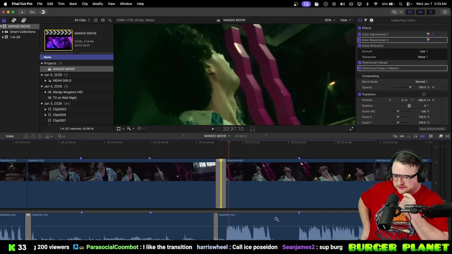Viewport: 452px width, 254px height.
Task: Show the Info inspector icon
Action: [371, 20]
